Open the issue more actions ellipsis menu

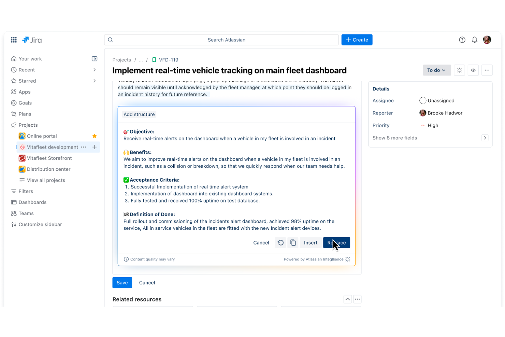[487, 70]
